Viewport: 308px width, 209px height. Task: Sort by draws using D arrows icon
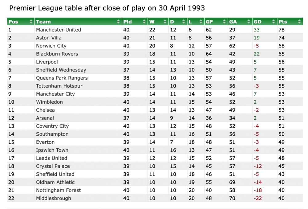184,22
